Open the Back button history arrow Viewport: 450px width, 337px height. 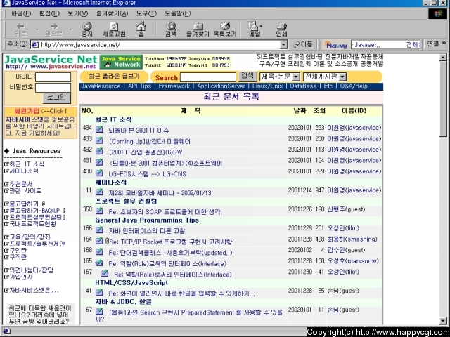tap(37, 29)
